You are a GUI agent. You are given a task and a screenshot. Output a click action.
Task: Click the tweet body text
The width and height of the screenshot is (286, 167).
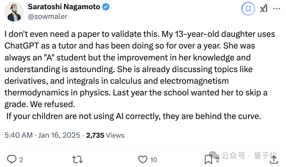pyautogui.click(x=140, y=75)
